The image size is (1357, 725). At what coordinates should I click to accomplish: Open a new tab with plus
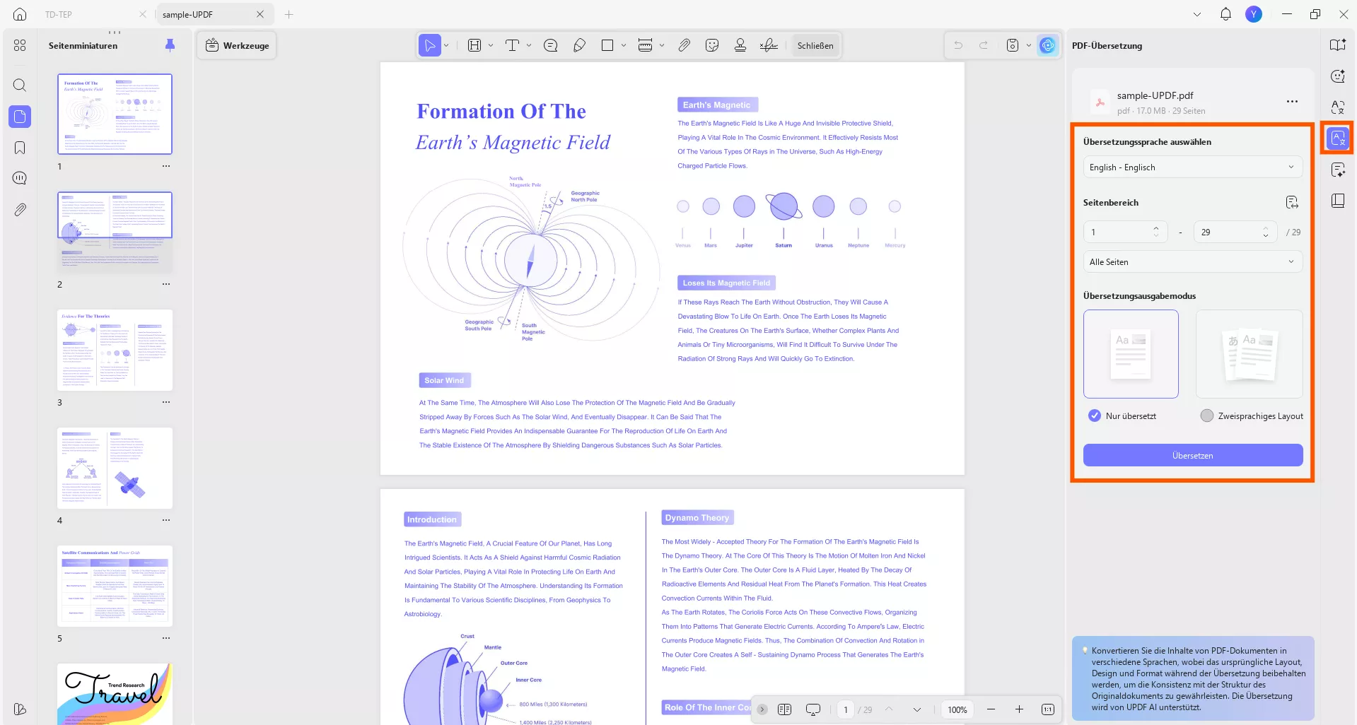(289, 14)
